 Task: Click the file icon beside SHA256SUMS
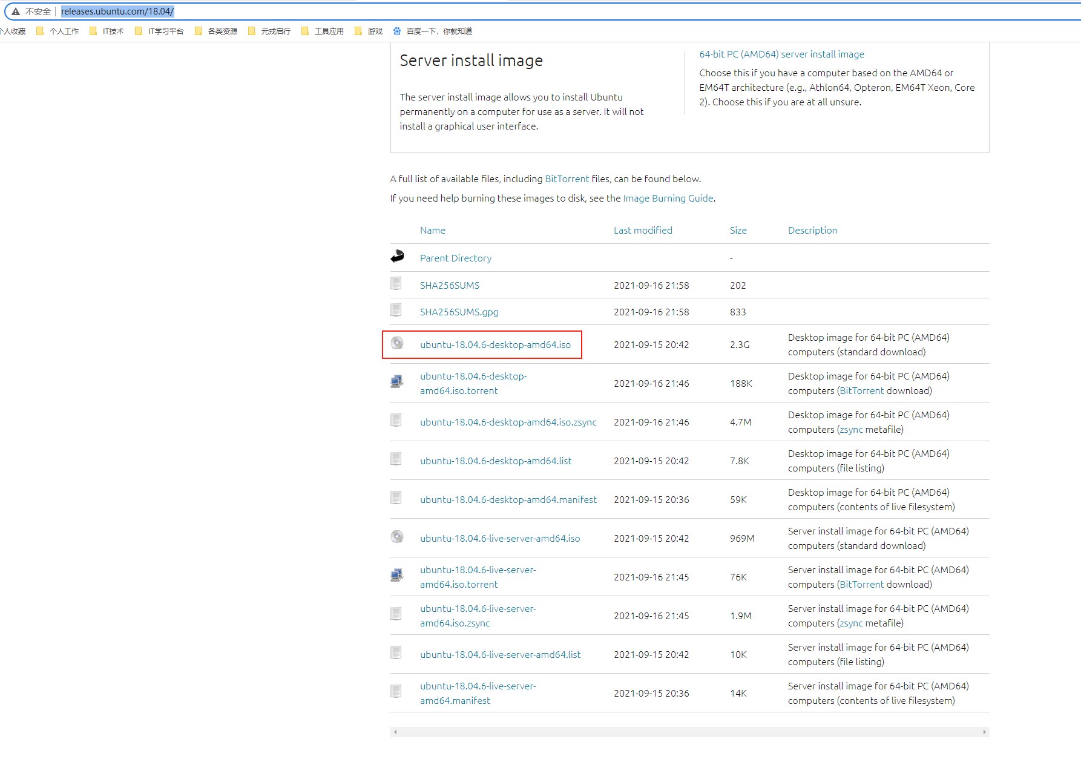pos(396,283)
